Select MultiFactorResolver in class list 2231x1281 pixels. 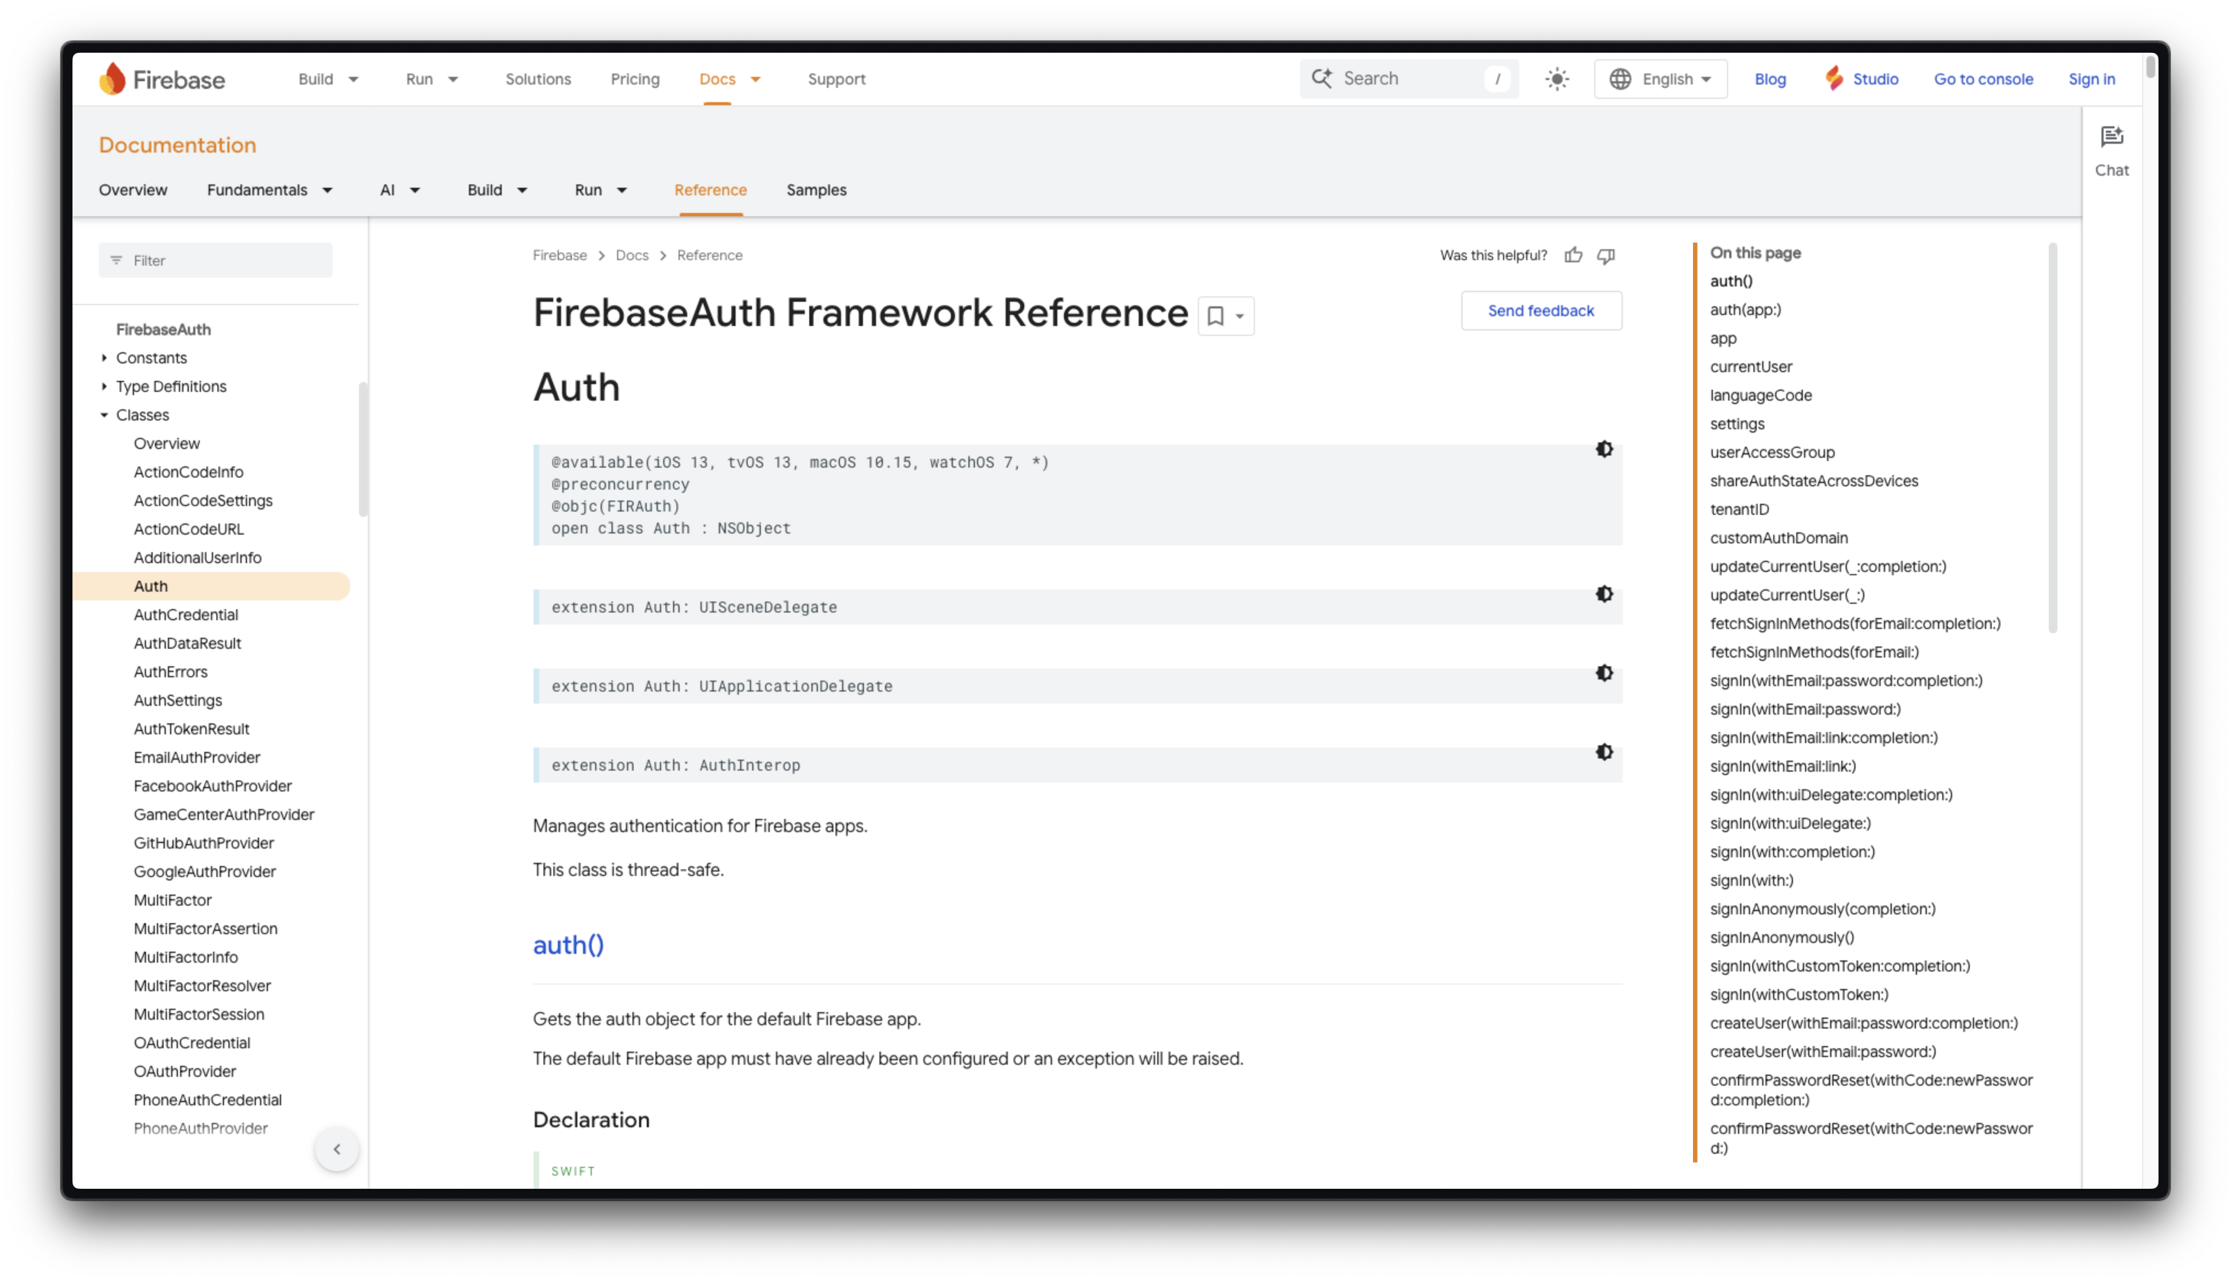pyautogui.click(x=203, y=986)
